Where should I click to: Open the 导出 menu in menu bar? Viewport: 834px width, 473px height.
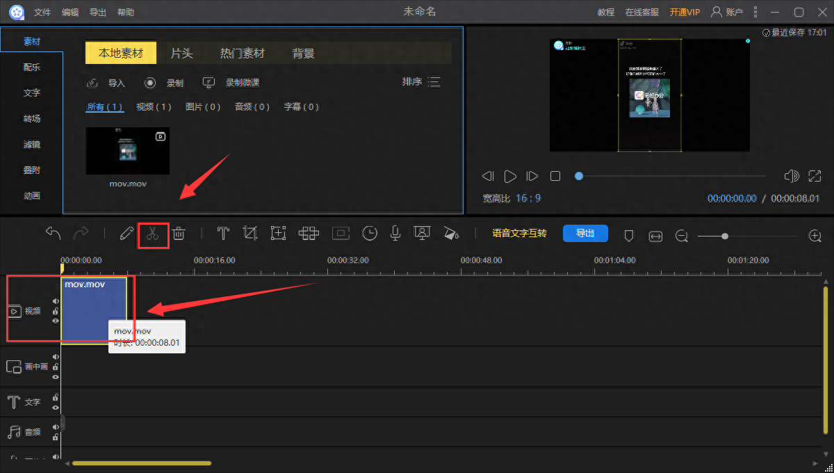(x=98, y=13)
